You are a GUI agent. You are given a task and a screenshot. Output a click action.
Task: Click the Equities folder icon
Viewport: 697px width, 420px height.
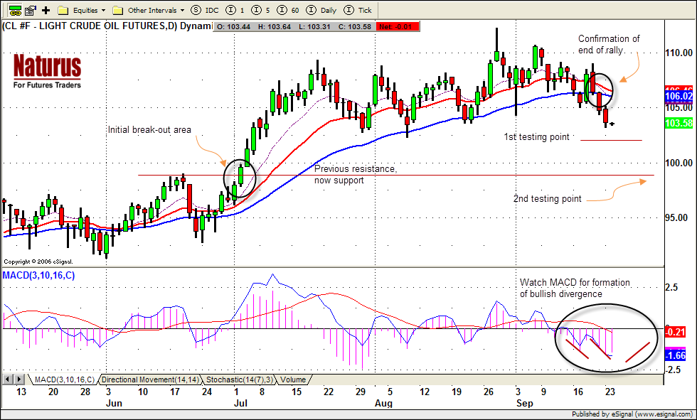[63, 10]
